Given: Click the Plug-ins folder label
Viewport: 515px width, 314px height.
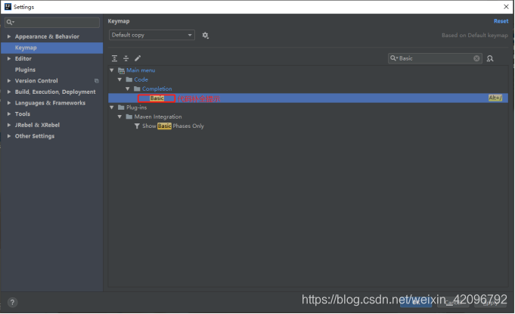Looking at the screenshot, I should pos(136,107).
